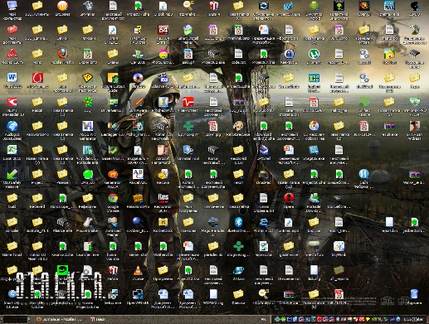Switch to the Firefox taskbar button
Image resolution: width=429 pixels, height=324 pixels.
point(59,319)
